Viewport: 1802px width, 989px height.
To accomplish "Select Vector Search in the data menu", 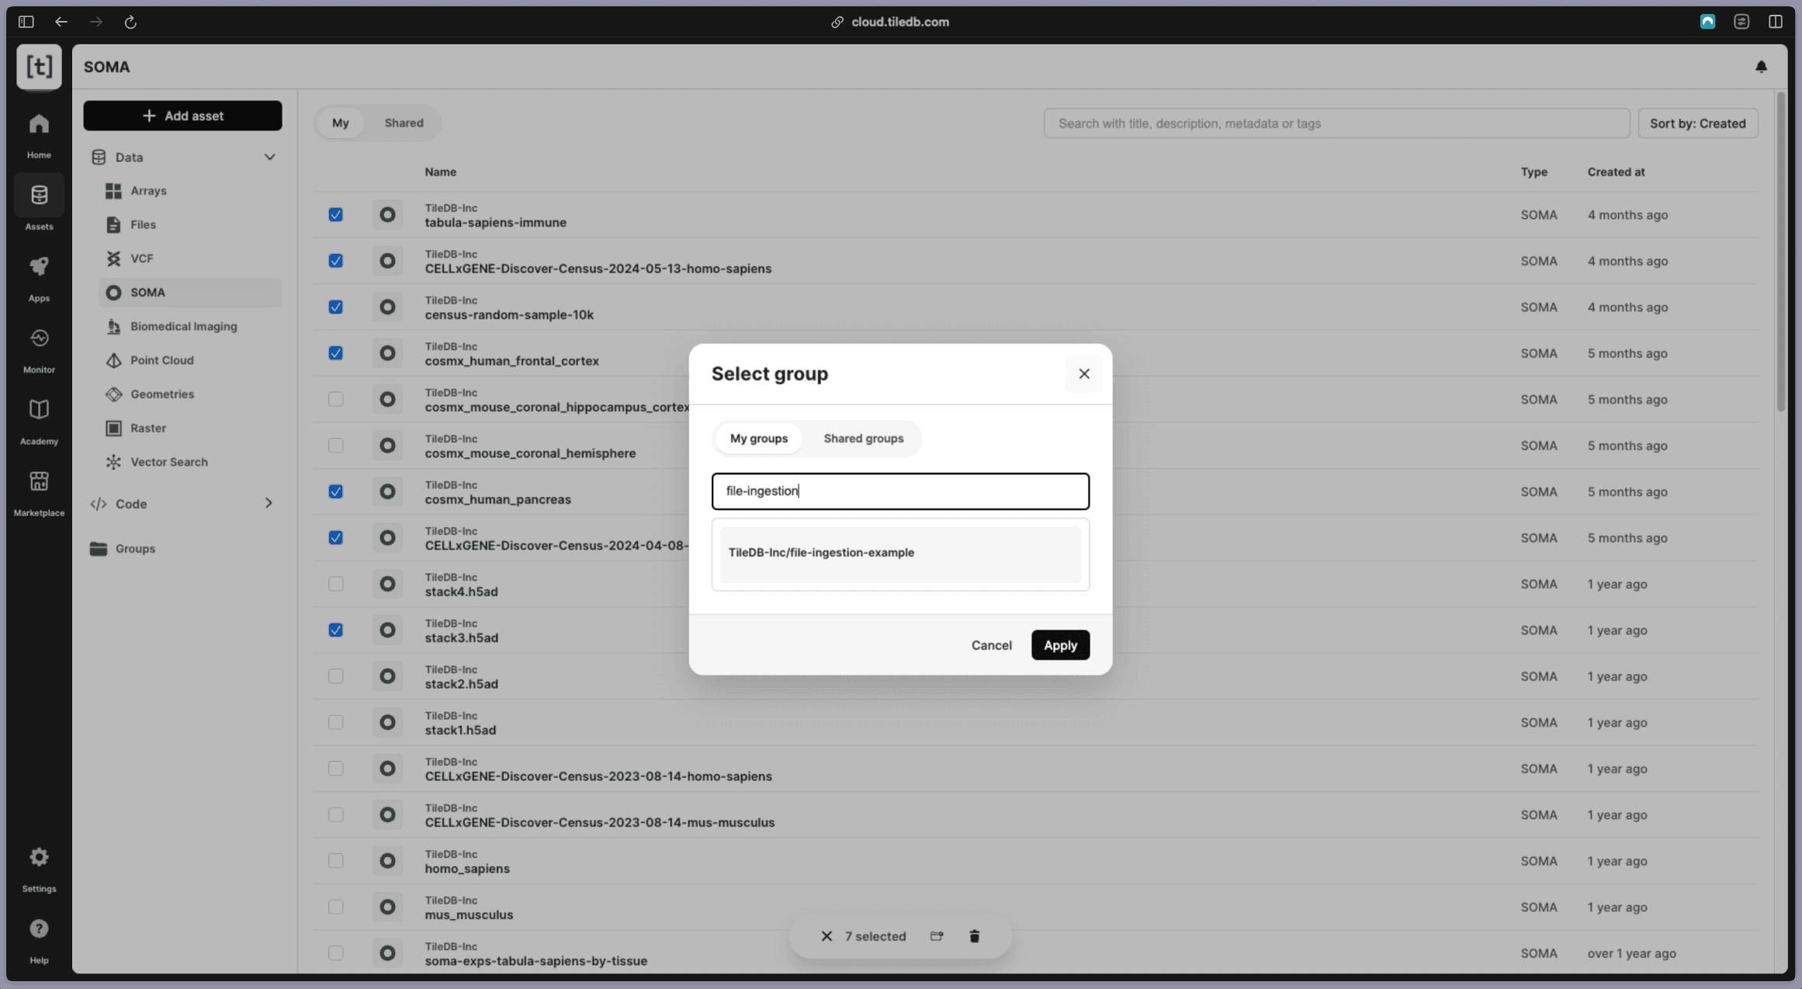I will (x=168, y=462).
